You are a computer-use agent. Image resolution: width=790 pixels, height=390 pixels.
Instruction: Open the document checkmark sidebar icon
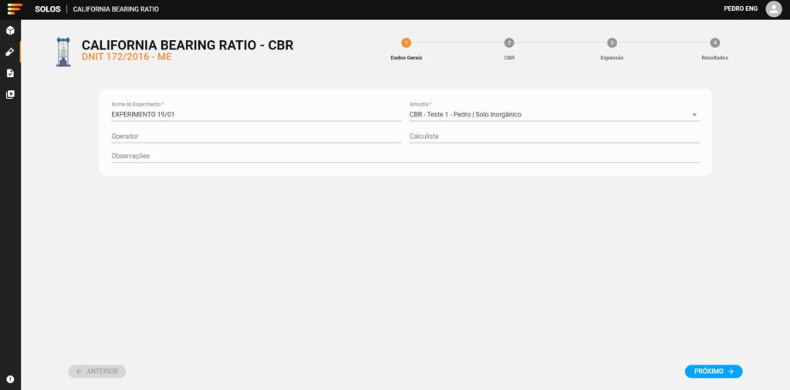click(10, 73)
